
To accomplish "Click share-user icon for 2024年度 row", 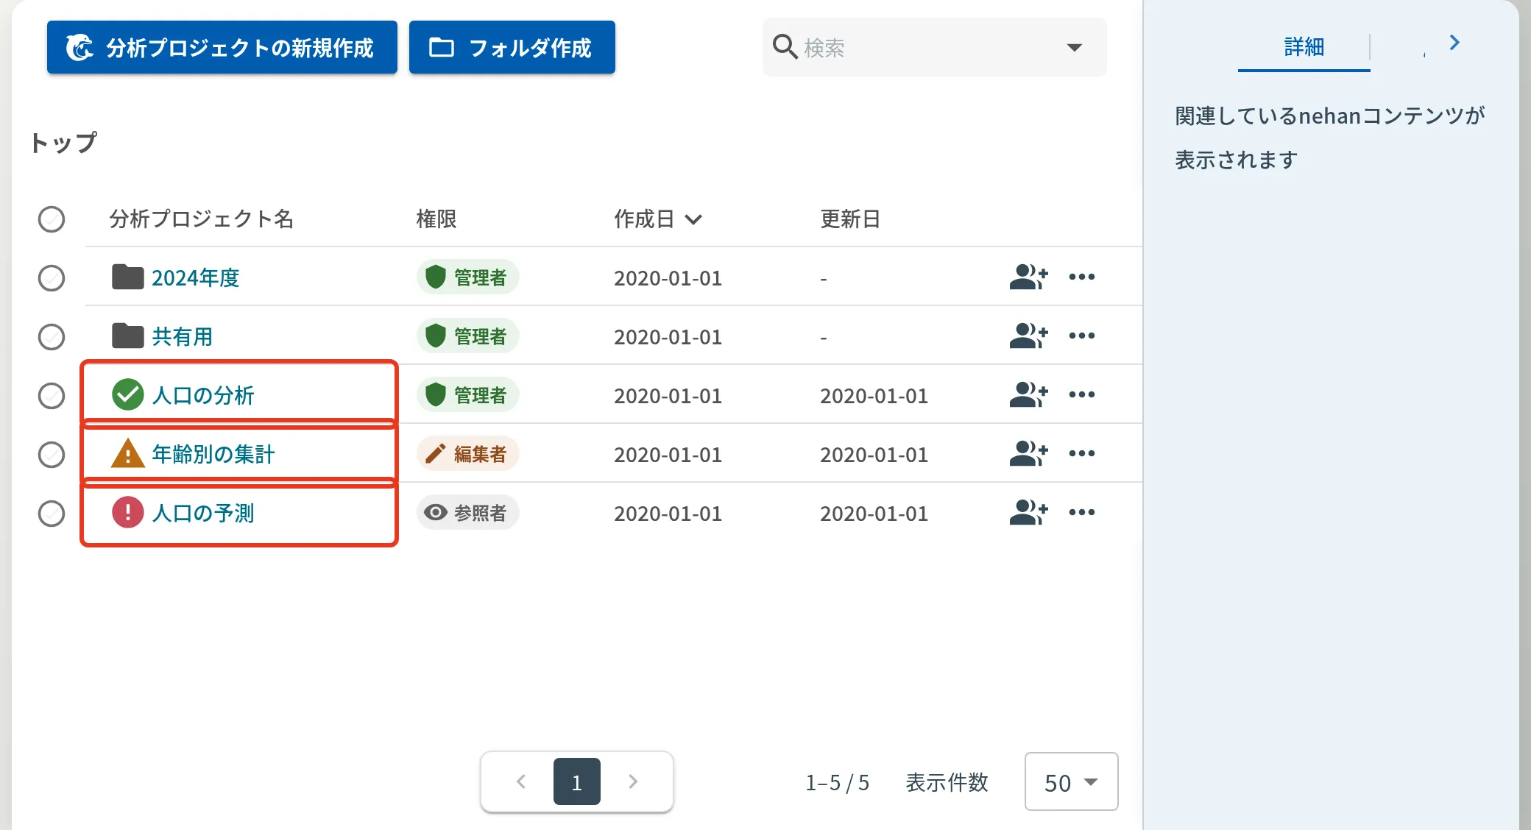I will (1028, 277).
